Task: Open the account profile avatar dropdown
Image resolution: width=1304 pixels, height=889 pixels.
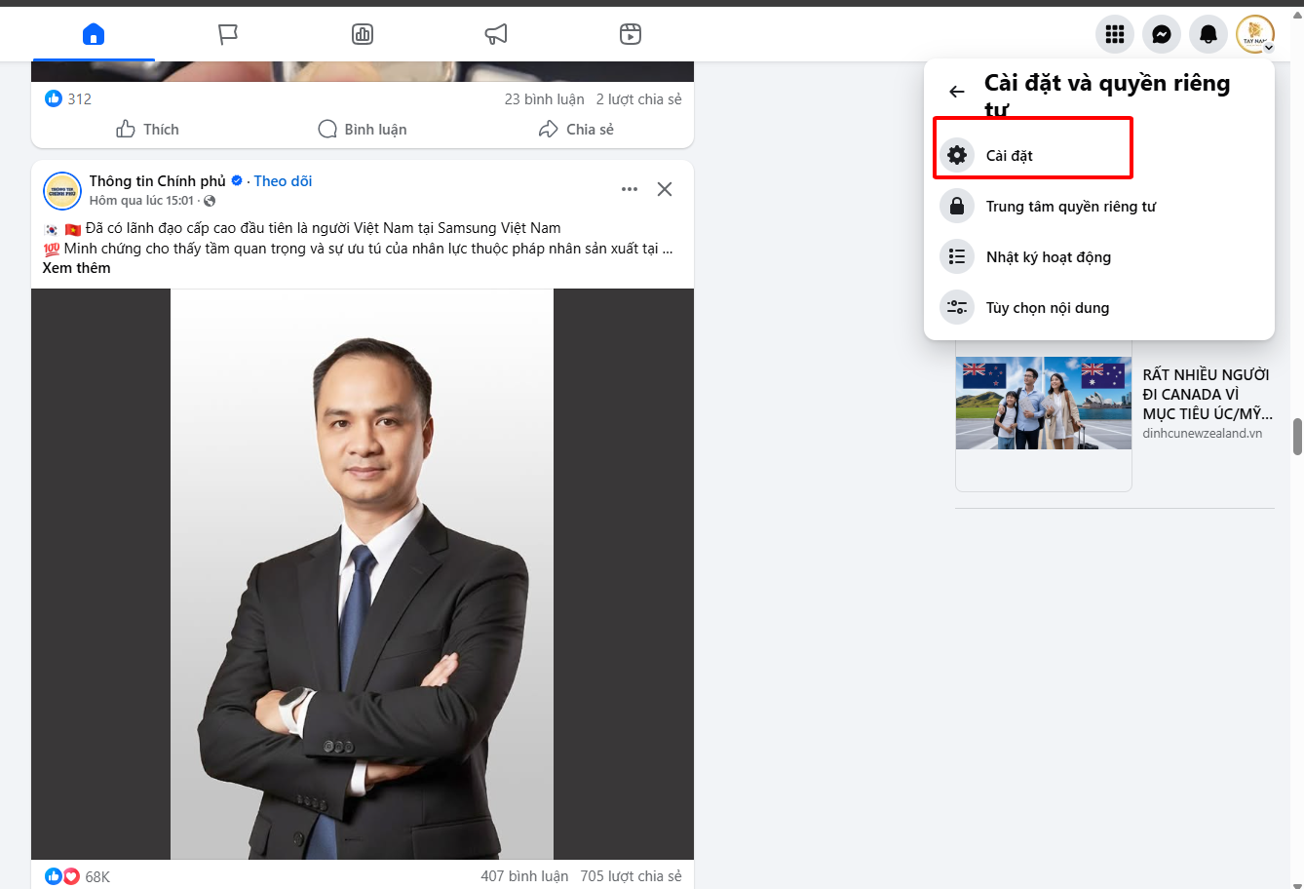Action: pos(1254,35)
